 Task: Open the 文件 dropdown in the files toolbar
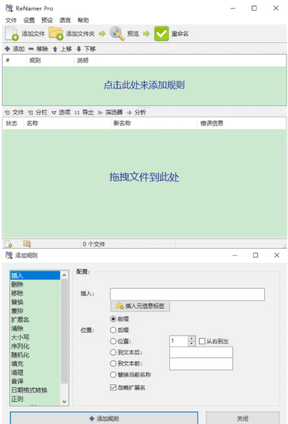pos(15,112)
